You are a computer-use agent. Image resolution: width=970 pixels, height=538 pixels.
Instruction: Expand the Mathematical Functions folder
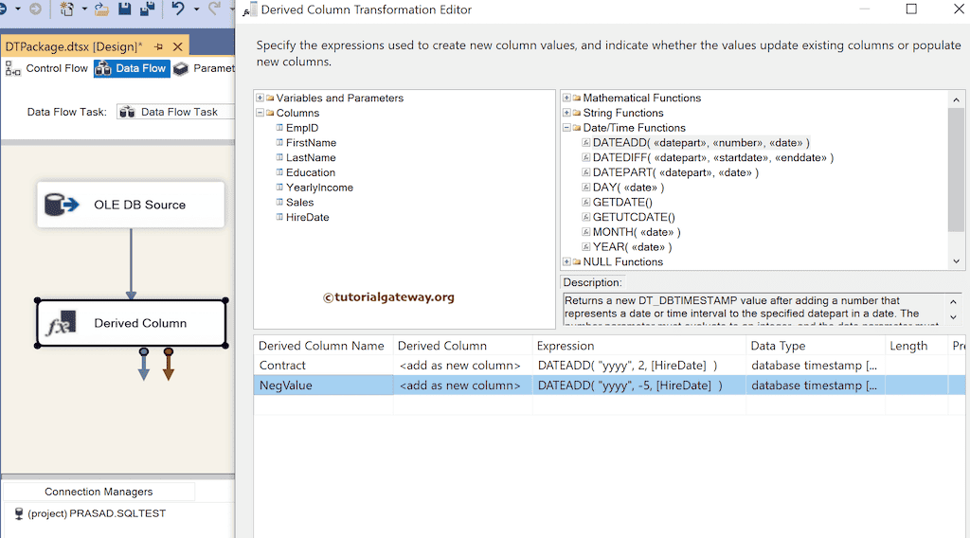(x=566, y=98)
